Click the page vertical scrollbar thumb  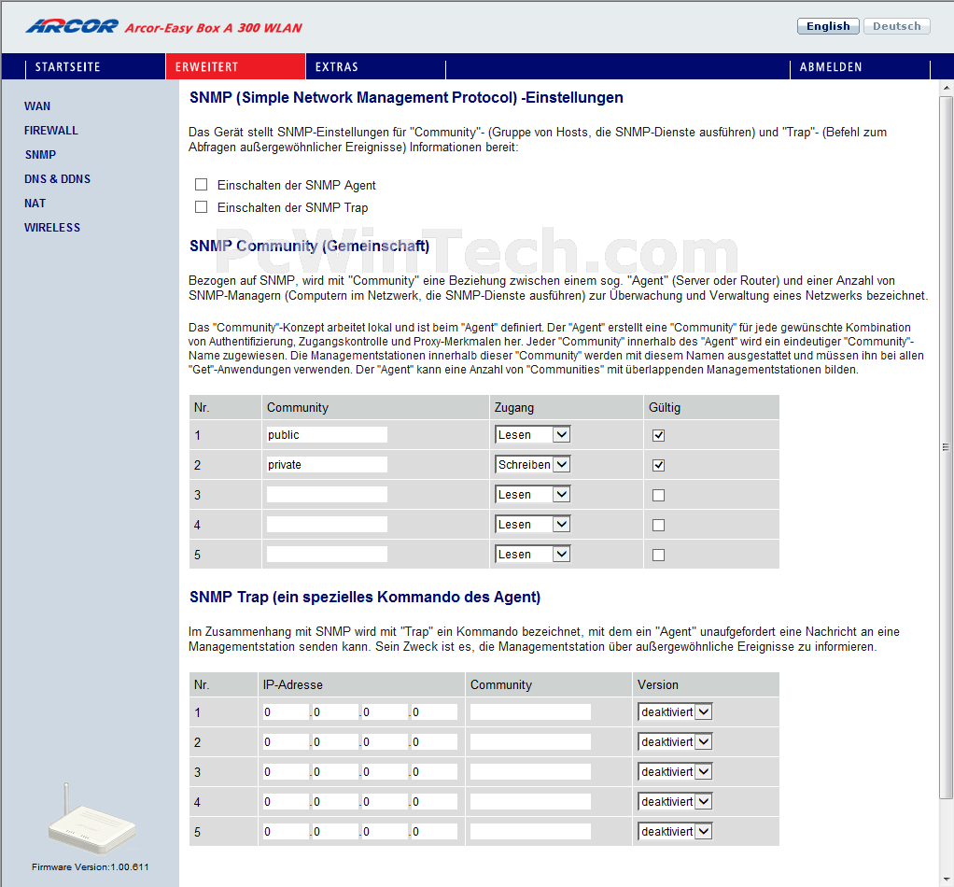(x=946, y=447)
